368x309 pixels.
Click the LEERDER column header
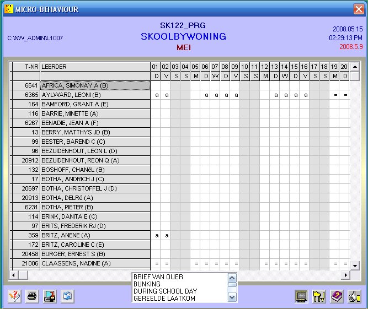point(95,67)
